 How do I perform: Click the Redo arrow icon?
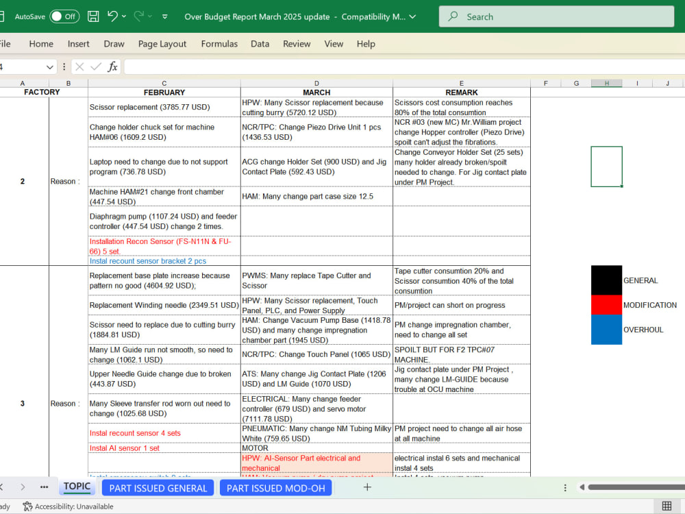(138, 16)
